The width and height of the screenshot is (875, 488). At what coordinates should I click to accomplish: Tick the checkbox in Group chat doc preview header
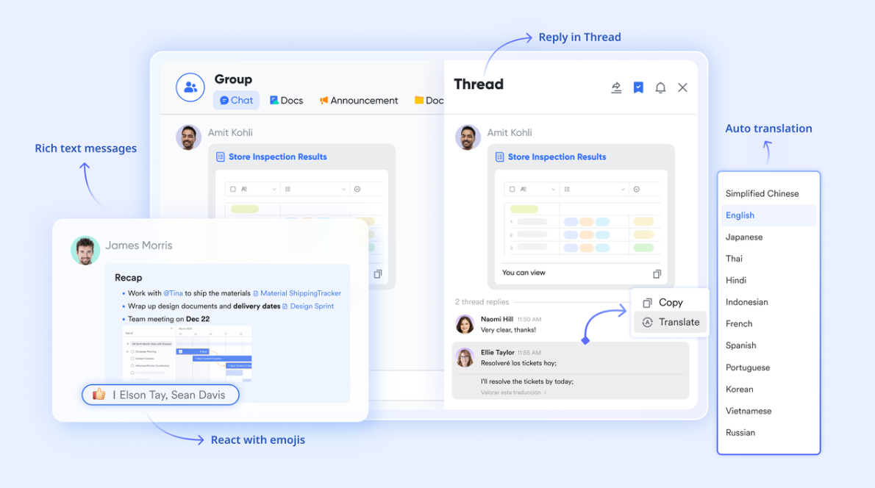(x=233, y=189)
